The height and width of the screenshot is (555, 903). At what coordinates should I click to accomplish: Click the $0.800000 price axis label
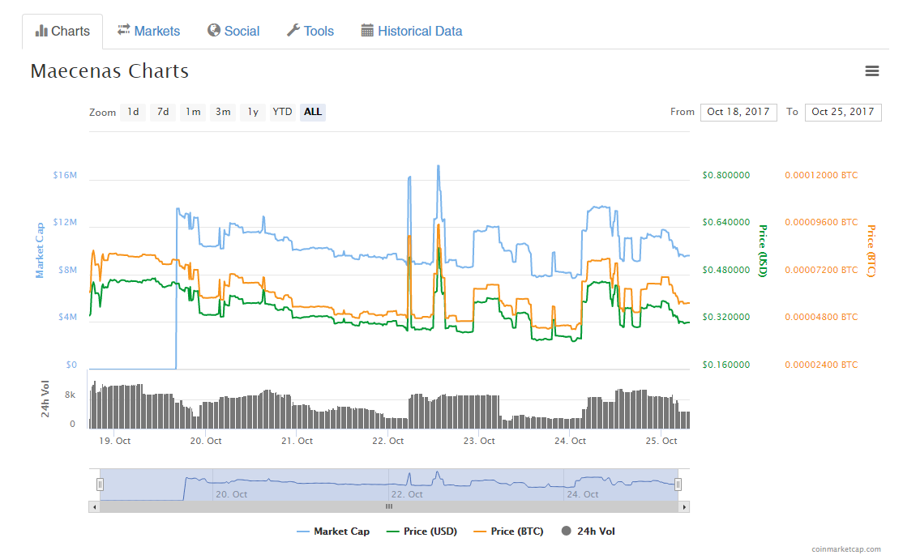(725, 175)
